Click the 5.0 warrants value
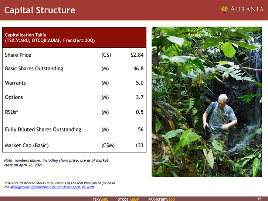268x201 pixels. (140, 83)
